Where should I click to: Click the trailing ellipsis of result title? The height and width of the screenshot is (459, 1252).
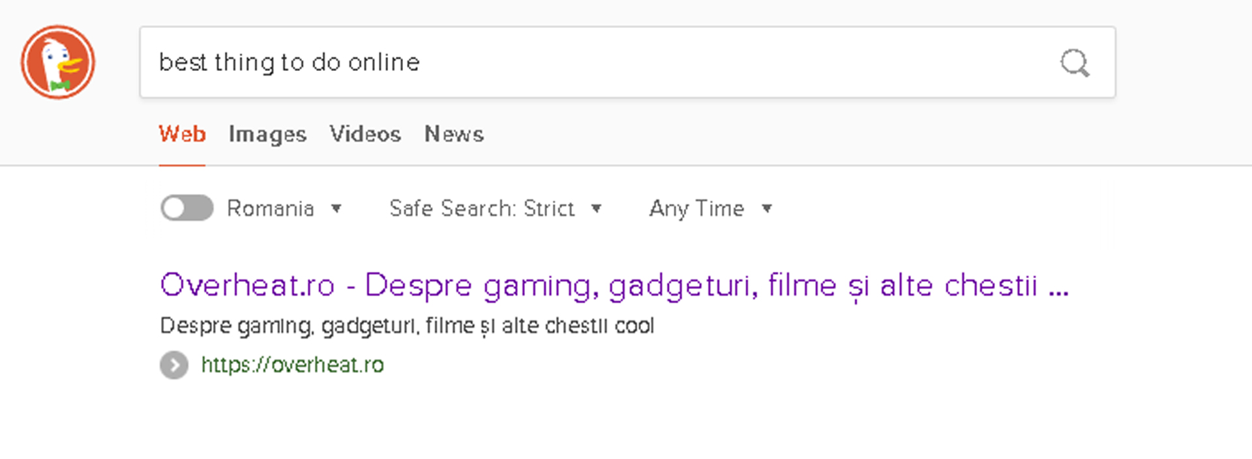pos(1059,286)
